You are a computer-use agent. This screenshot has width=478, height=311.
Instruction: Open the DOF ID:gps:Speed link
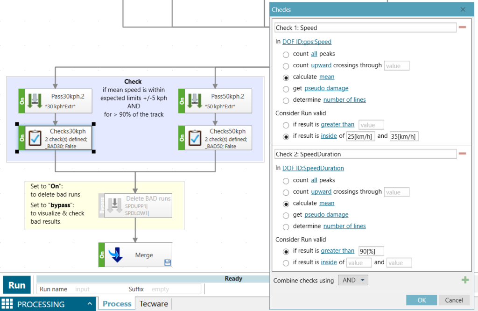tap(307, 42)
